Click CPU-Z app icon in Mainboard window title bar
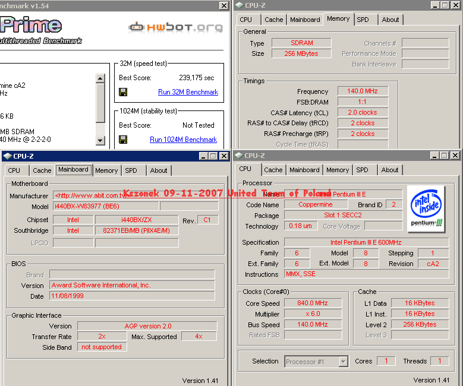 click(x=7, y=156)
